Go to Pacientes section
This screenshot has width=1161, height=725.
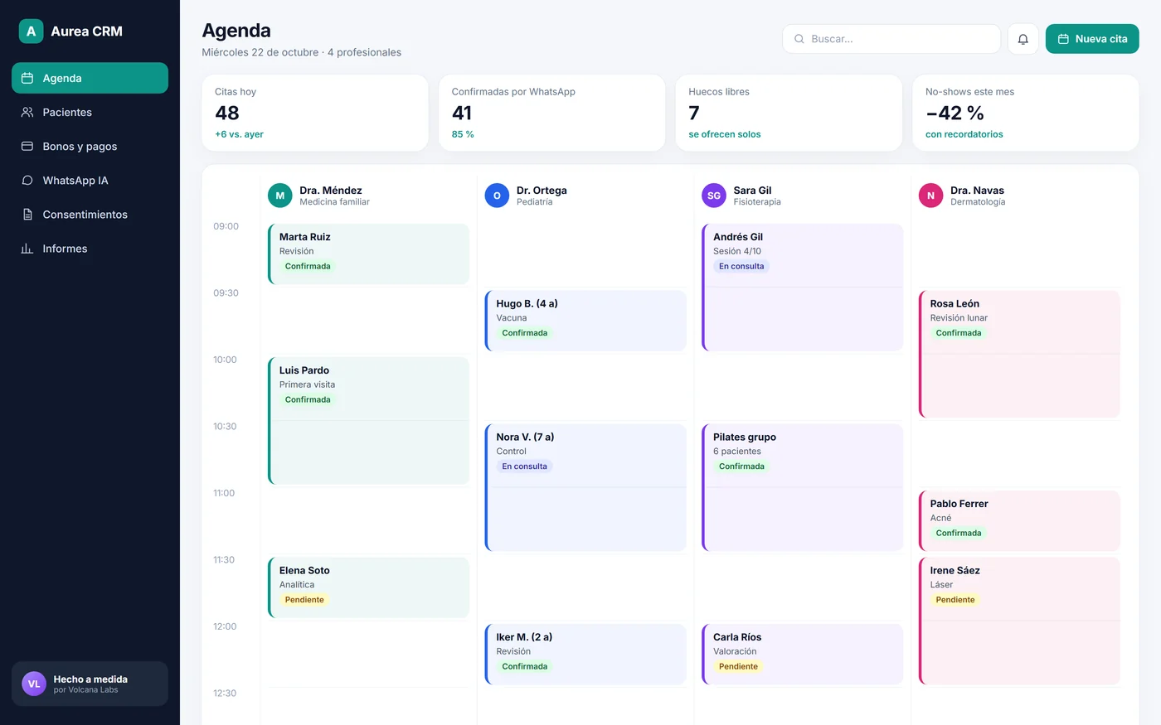tap(90, 112)
